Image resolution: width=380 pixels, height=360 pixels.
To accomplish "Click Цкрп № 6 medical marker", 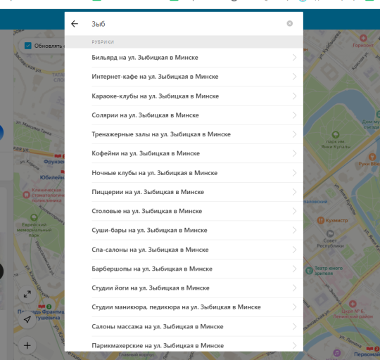I will point(353,304).
